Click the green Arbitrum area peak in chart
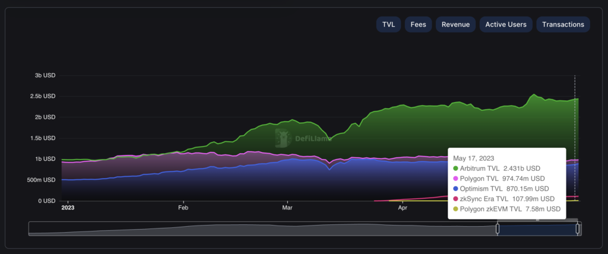 534,96
